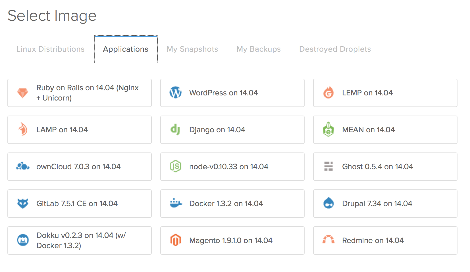470x272 pixels.
Task: Pick MEAN on 14.04 image
Action: tap(385, 130)
